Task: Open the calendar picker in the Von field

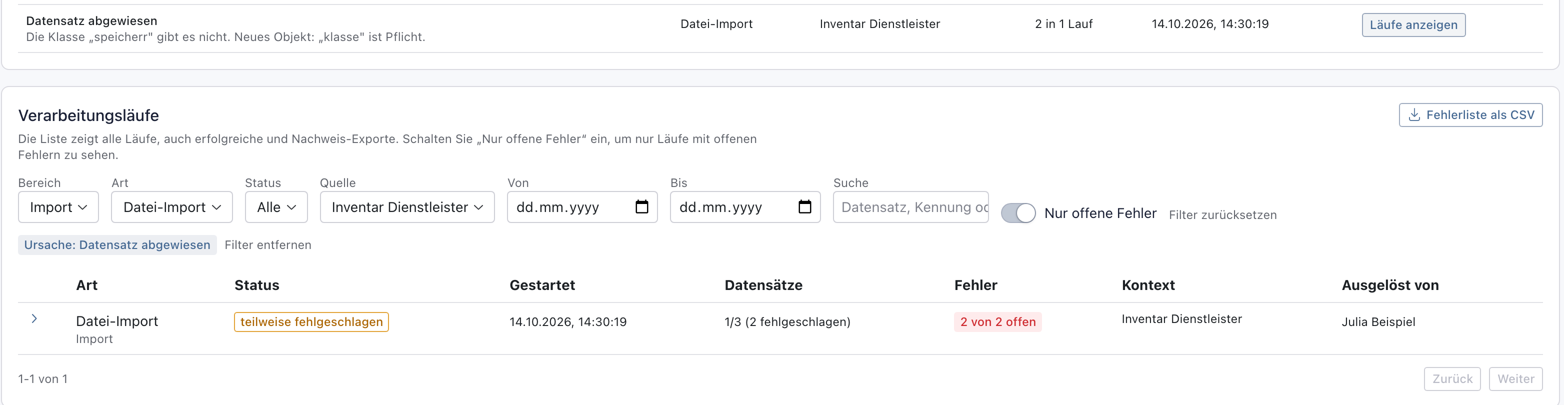Action: 642,207
